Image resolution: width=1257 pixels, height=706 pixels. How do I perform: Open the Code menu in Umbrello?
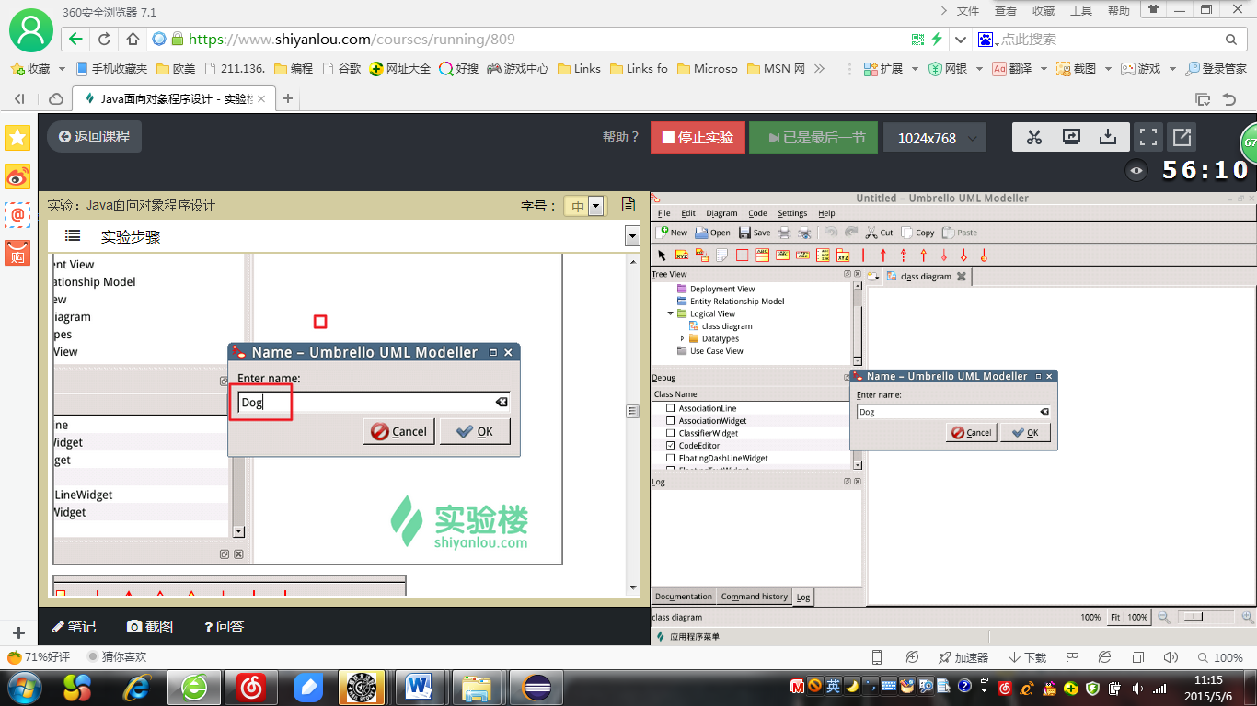[757, 213]
